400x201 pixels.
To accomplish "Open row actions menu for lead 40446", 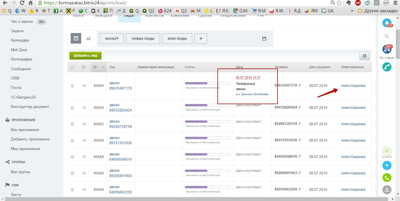I will [84, 173].
